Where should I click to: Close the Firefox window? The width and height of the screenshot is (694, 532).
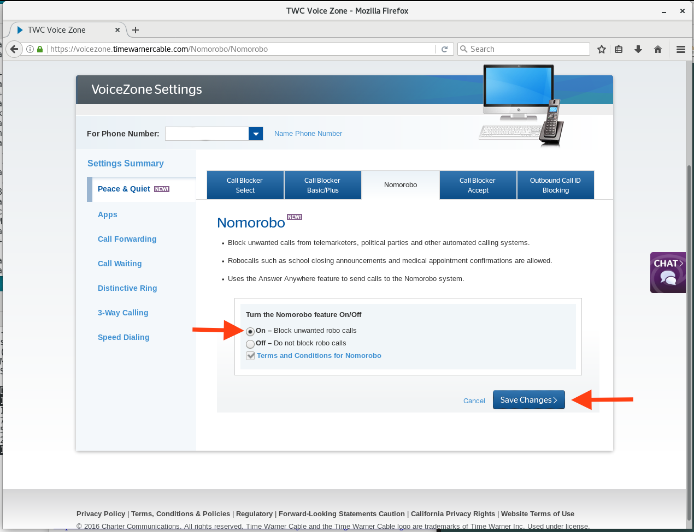(683, 11)
